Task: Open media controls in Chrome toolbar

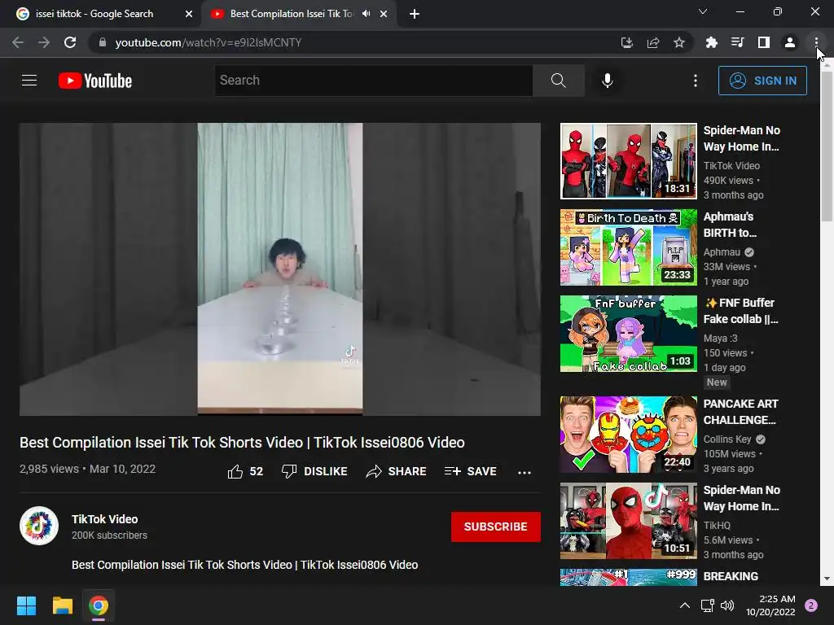Action: pyautogui.click(x=737, y=42)
